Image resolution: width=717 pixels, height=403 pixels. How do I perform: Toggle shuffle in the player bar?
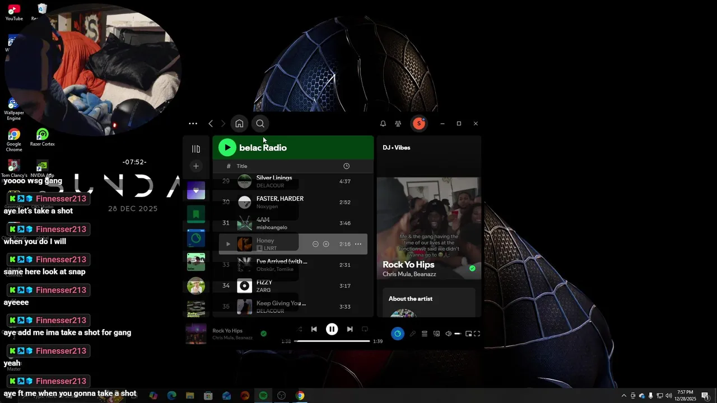pyautogui.click(x=299, y=329)
